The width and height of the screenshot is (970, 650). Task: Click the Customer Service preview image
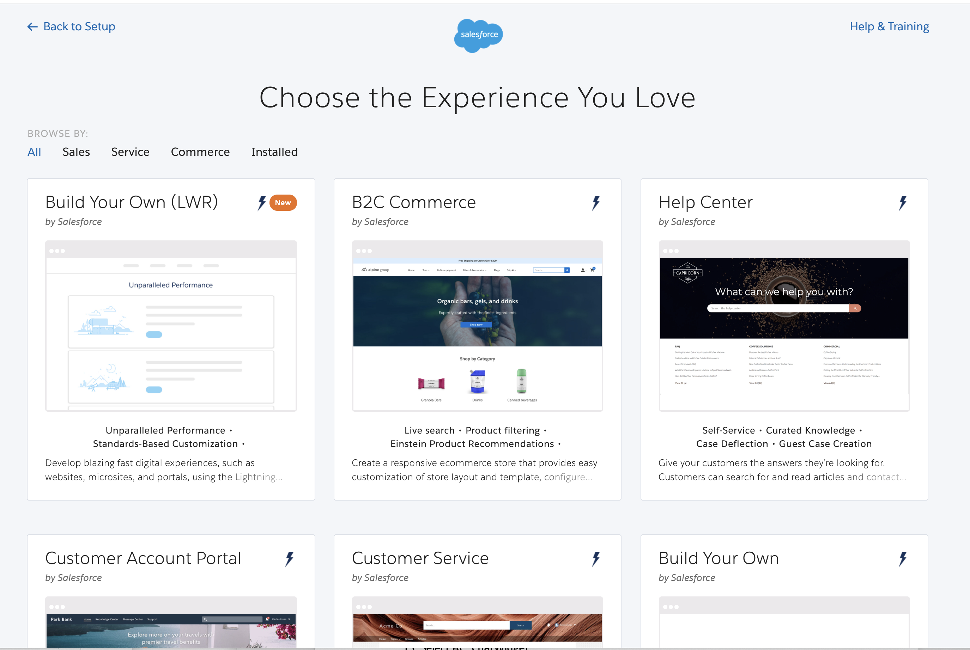click(x=477, y=622)
